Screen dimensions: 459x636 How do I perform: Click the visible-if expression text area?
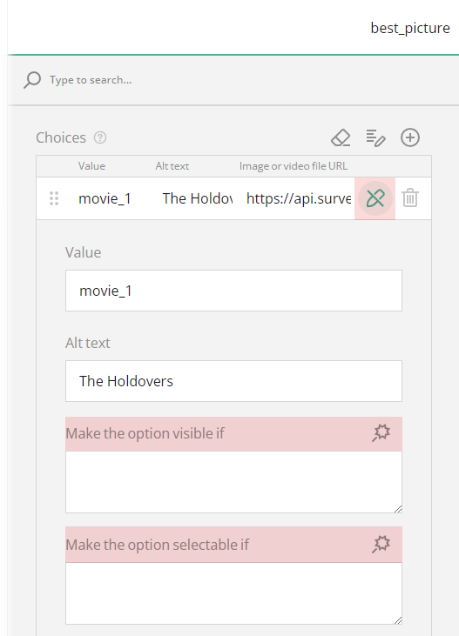233,482
